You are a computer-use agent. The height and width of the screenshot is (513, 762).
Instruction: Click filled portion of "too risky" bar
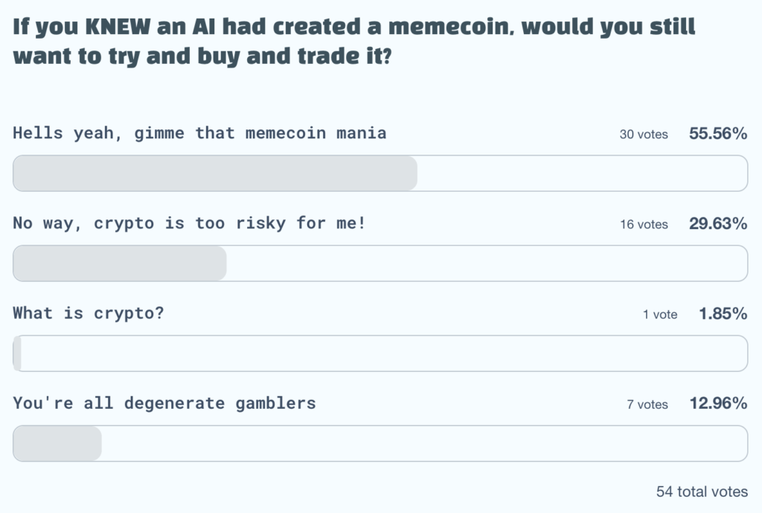point(120,263)
